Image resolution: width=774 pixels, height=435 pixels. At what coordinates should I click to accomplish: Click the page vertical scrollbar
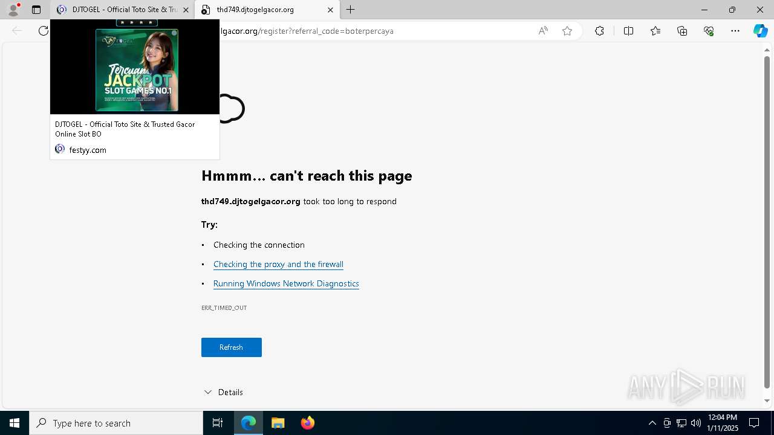(x=767, y=222)
